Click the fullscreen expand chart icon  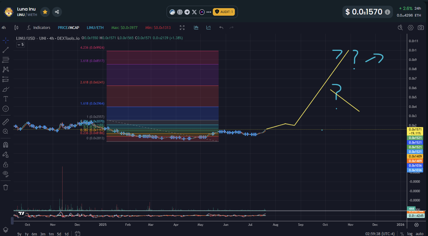point(182,27)
